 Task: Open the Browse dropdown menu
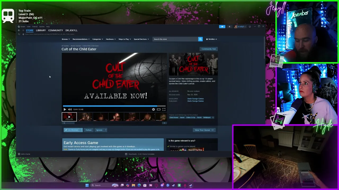point(66,39)
